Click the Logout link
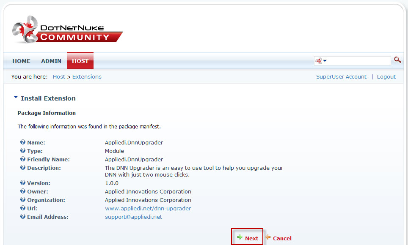This screenshot has height=245, width=408. point(386,76)
